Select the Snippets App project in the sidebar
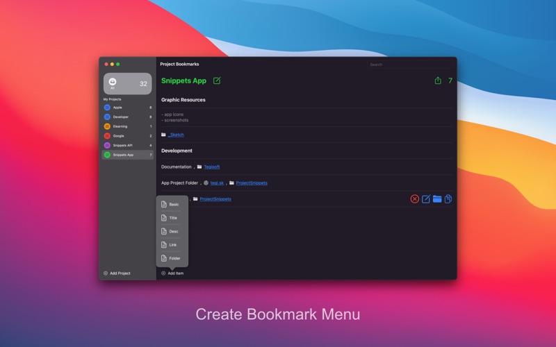The image size is (556, 347). click(x=128, y=155)
